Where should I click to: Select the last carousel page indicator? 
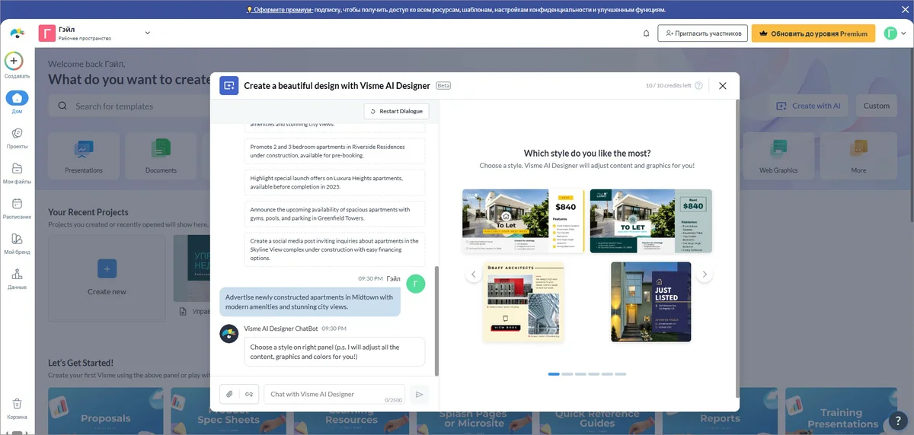pos(620,374)
